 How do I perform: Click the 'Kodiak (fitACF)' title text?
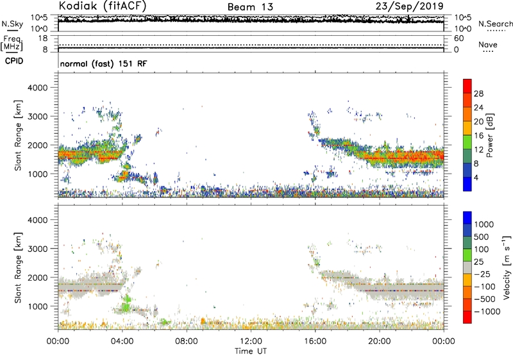point(103,6)
